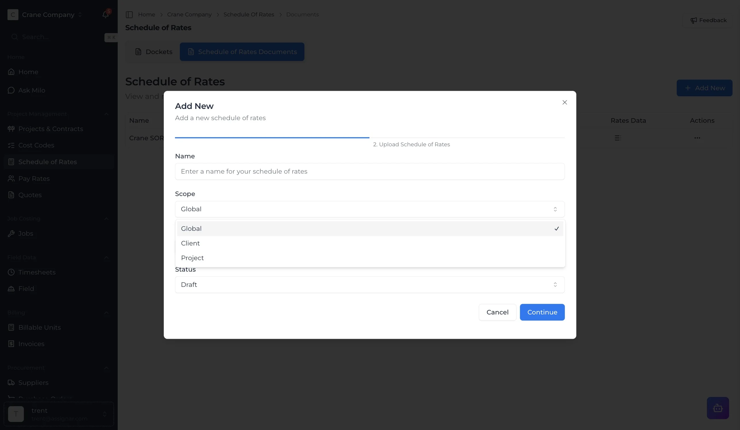Select the Project scope option
The width and height of the screenshot is (740, 430).
tap(192, 258)
